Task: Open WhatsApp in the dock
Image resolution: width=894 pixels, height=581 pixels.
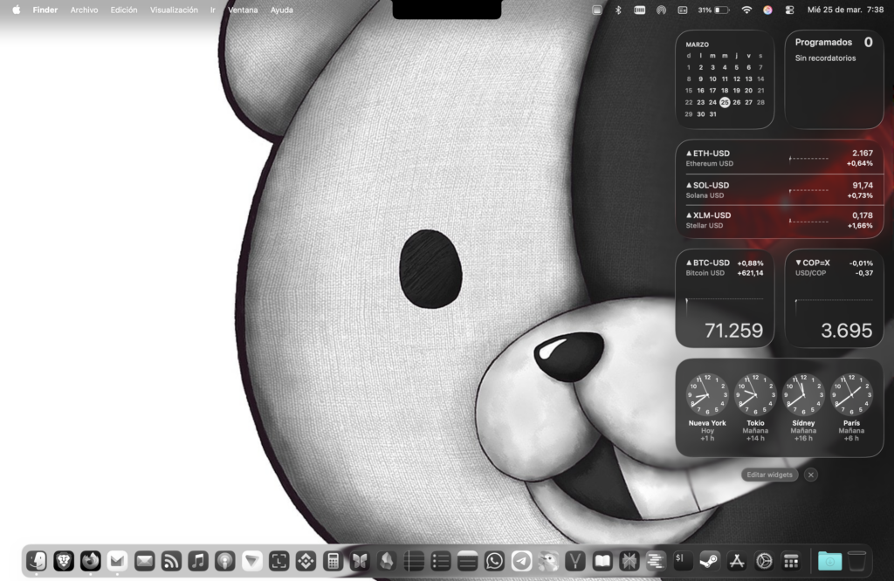Action: pyautogui.click(x=494, y=561)
